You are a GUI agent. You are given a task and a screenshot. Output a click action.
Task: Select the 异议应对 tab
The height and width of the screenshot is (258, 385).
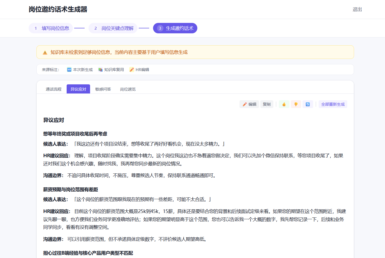pos(78,89)
